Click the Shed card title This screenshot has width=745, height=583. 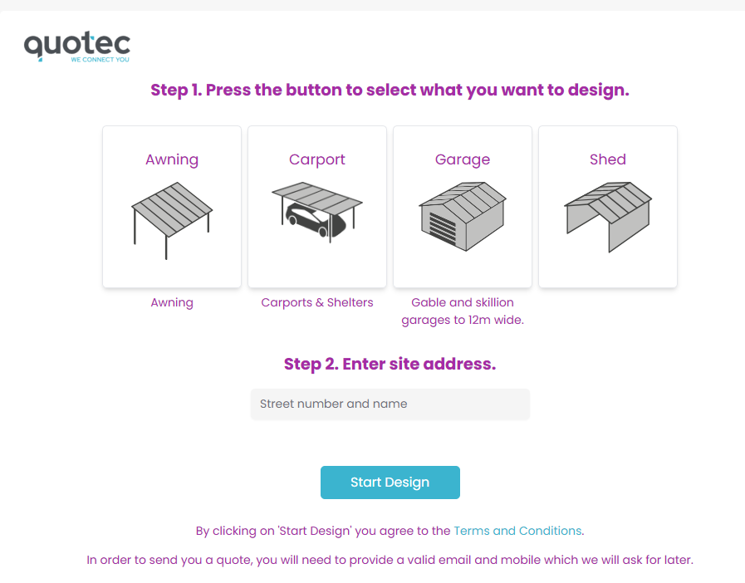[608, 159]
